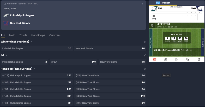The height and width of the screenshot is (107, 205).
Task: Switch to the Quarters tab
Action: 55,35
